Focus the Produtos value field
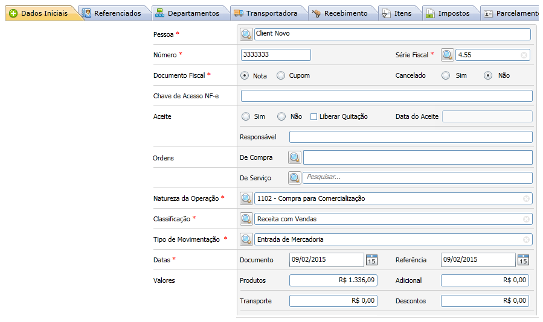Screen dimensions: 543x322 tap(333, 280)
